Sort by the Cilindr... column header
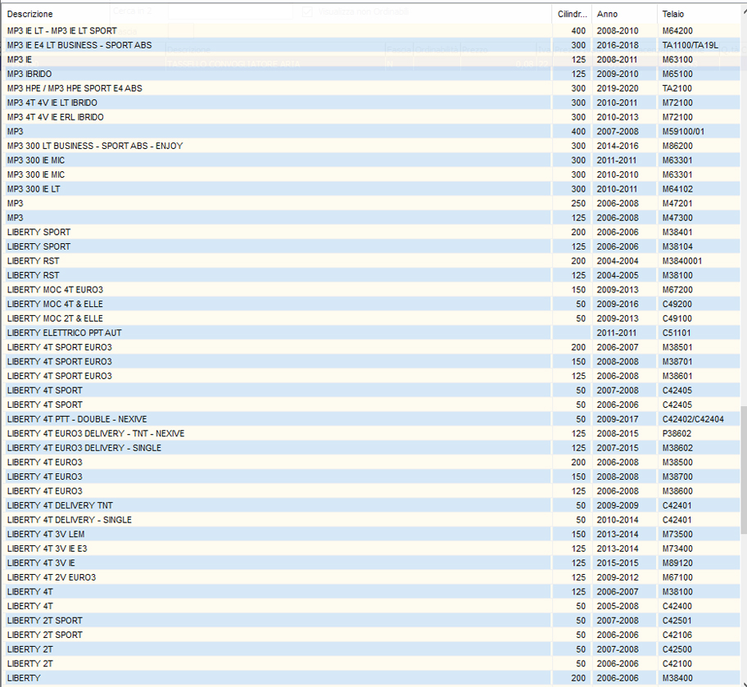Viewport: 747px width, 687px height. (x=572, y=14)
